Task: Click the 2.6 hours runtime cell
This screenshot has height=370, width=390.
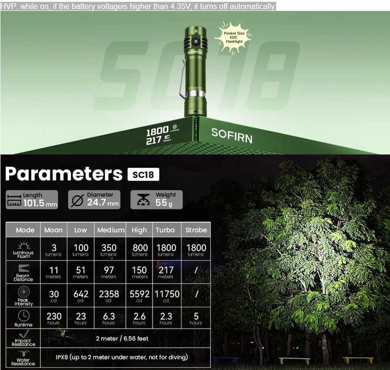Action: click(139, 318)
